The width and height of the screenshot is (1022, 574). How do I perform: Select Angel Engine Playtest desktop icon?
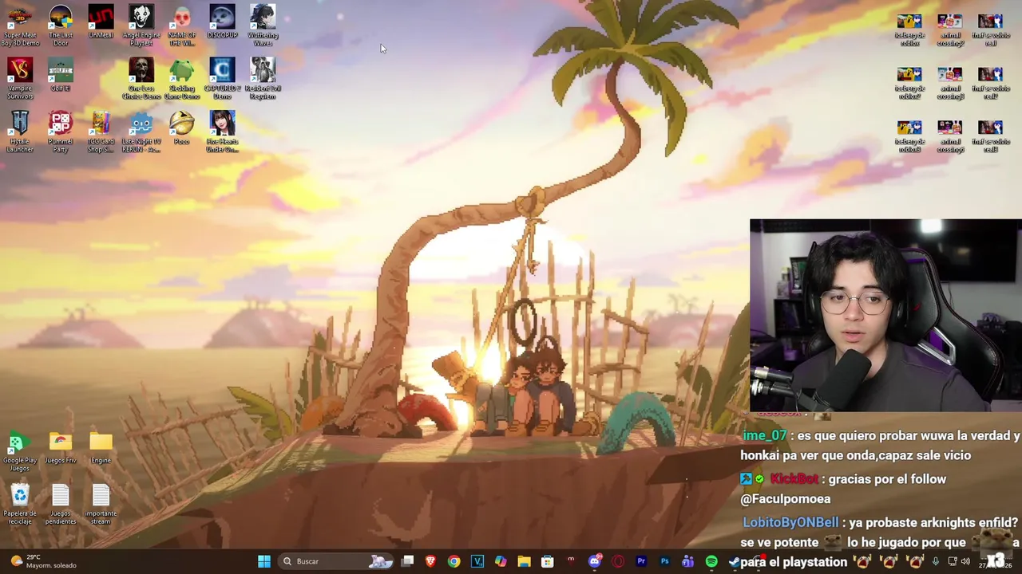(141, 26)
